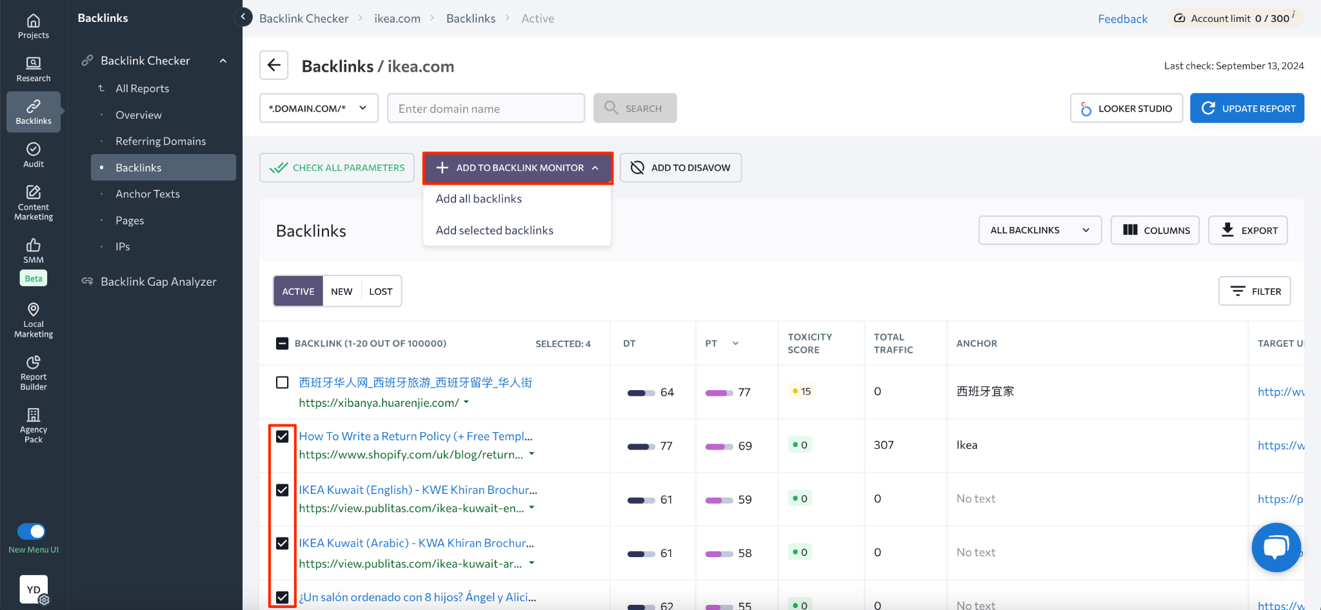Open Overview in sidebar
The height and width of the screenshot is (610, 1321).
click(139, 115)
